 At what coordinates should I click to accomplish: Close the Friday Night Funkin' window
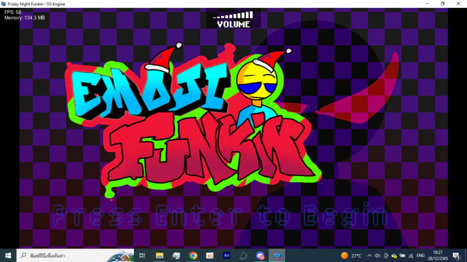(458, 4)
